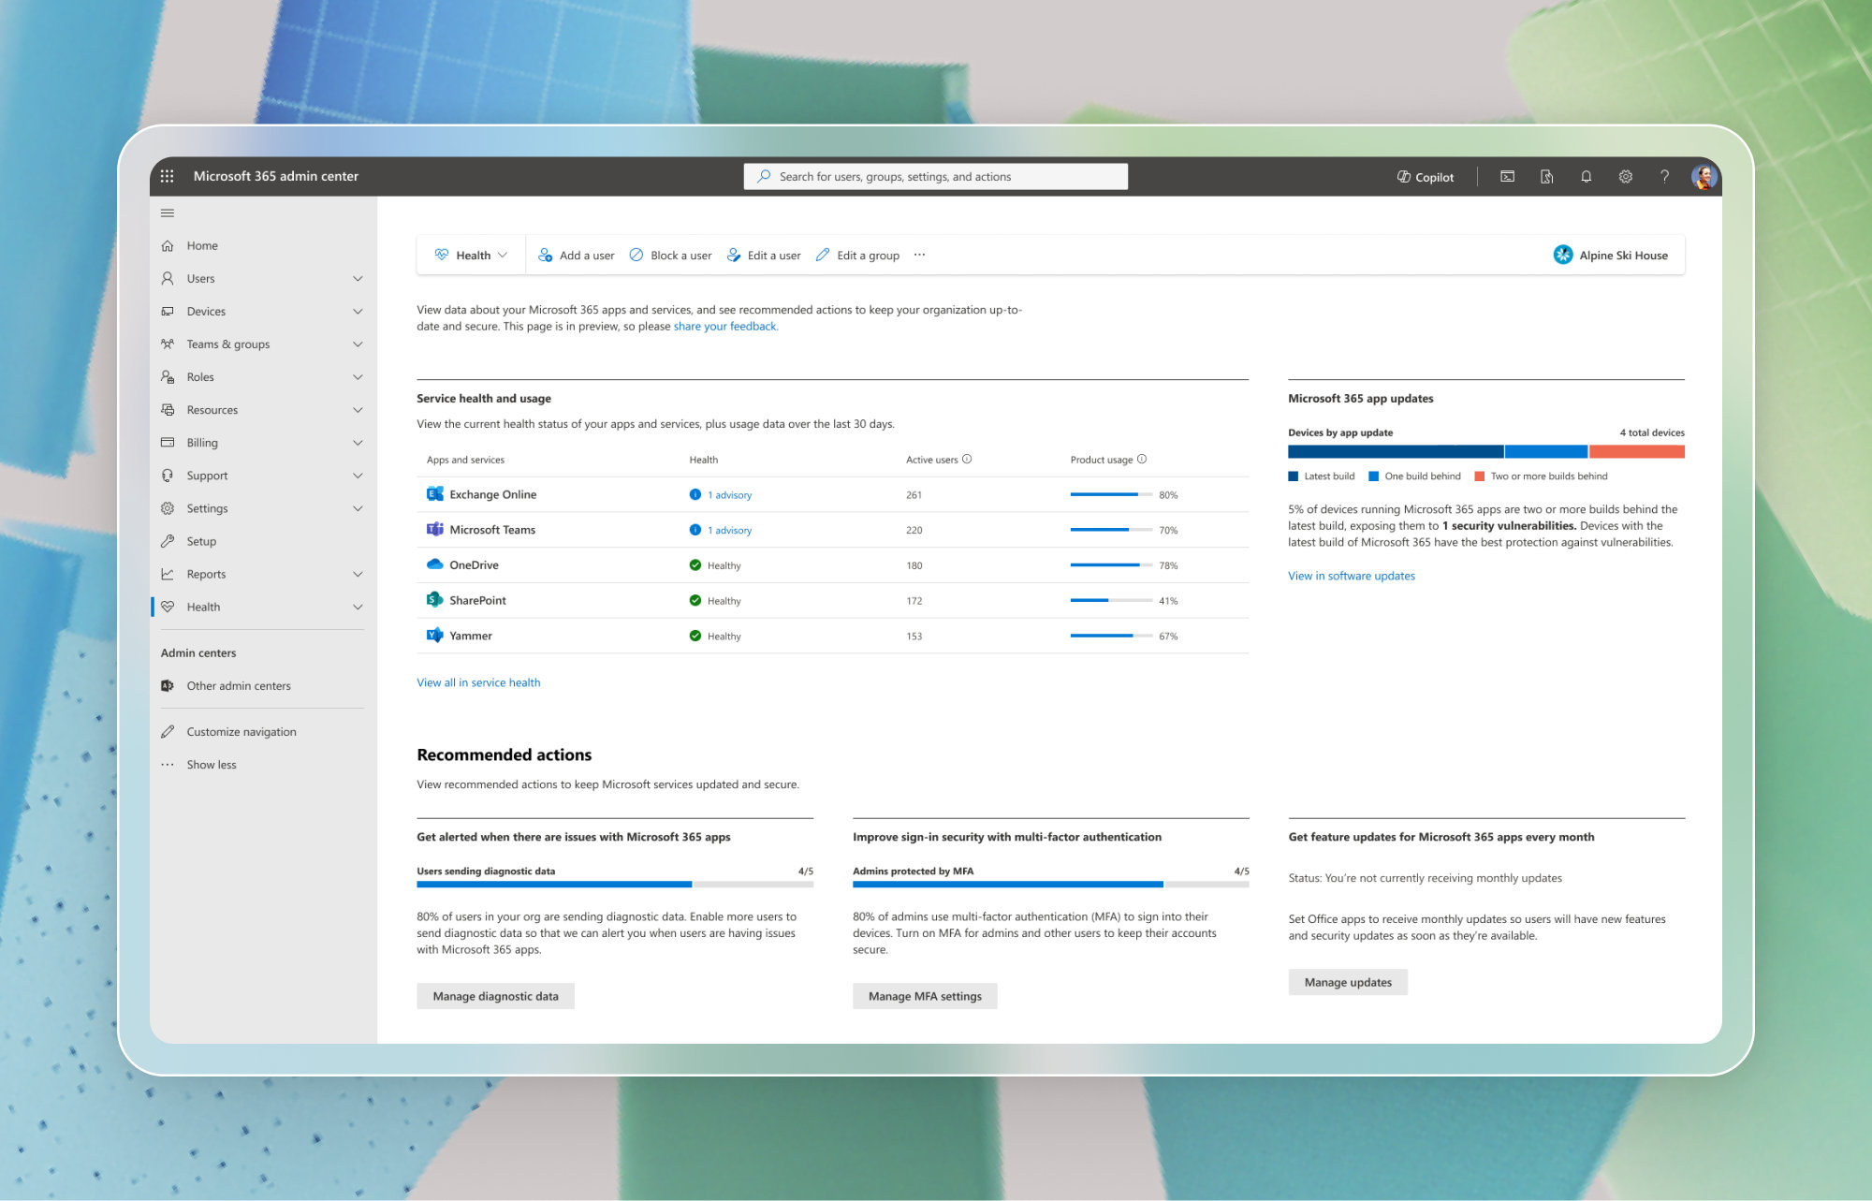Image resolution: width=1872 pixels, height=1201 pixels.
Task: Expand the Users navigation section
Action: click(x=358, y=279)
